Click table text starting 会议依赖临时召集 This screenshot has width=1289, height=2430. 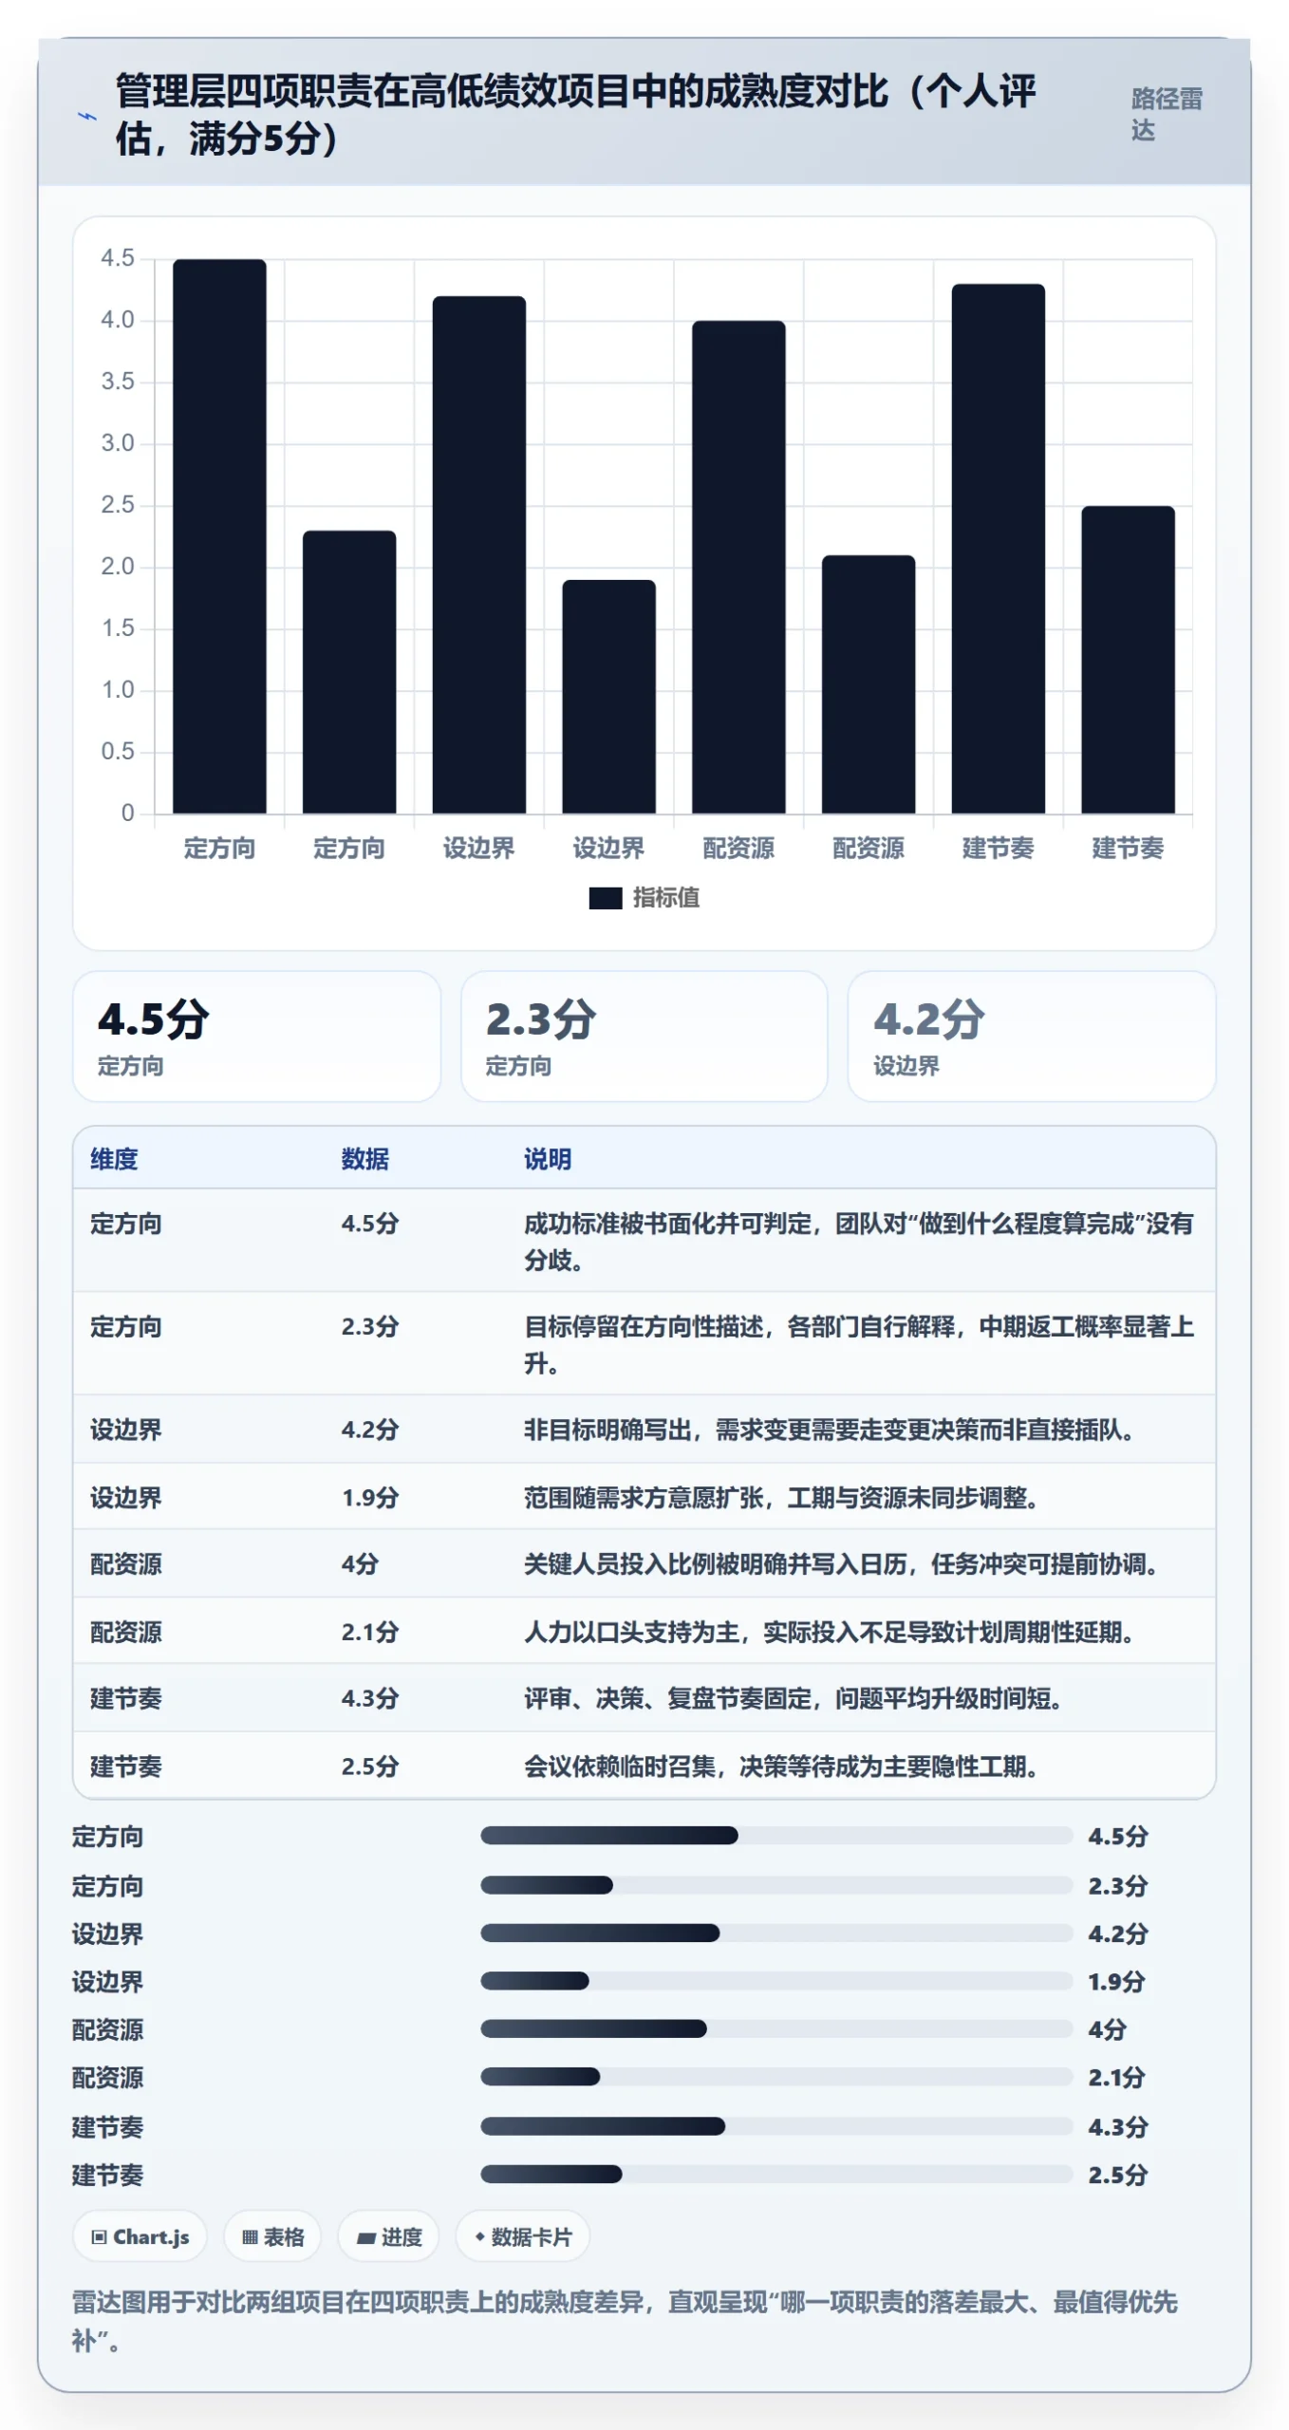point(781,1766)
